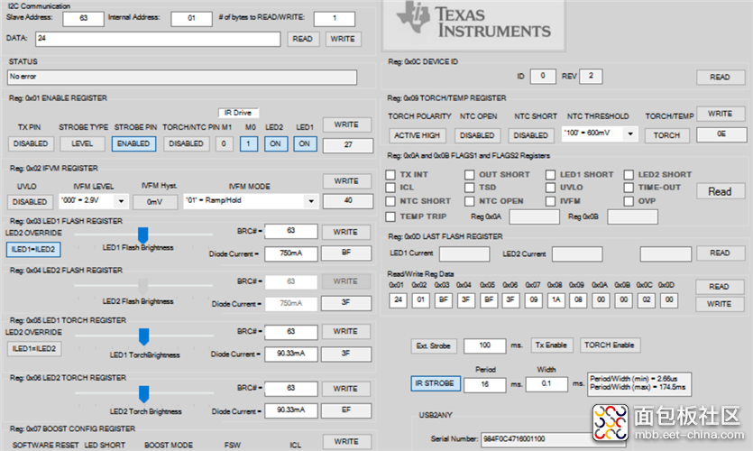The height and width of the screenshot is (451, 753).
Task: Write the LED1 Flash Register 0x03
Action: coord(345,232)
